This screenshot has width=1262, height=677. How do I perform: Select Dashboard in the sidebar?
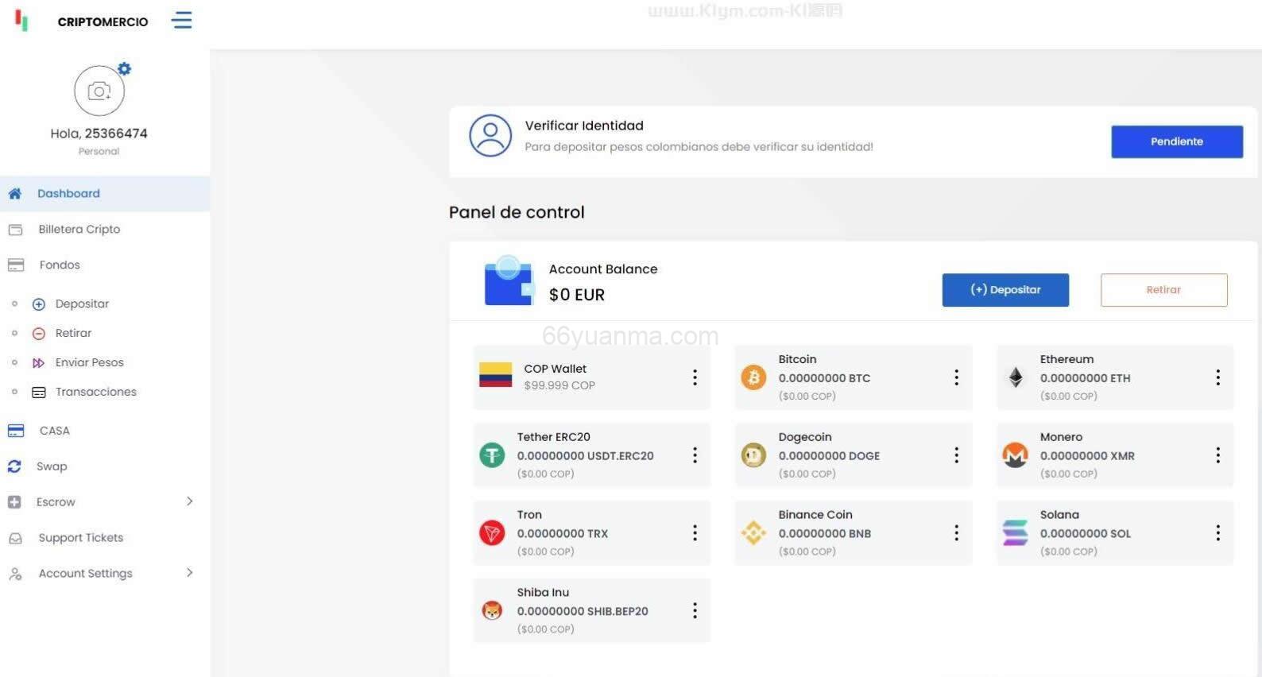coord(68,194)
